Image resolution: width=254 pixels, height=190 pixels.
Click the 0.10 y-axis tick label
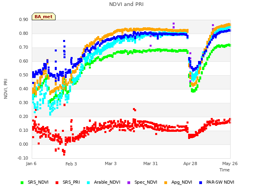click(24, 131)
